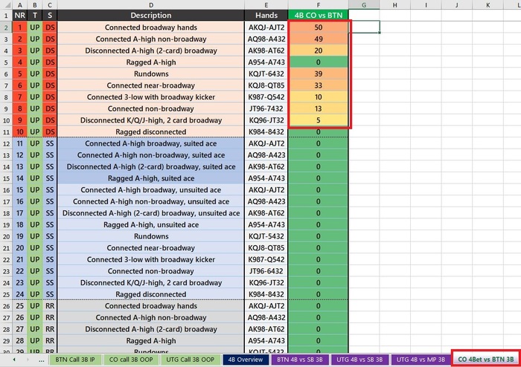Viewport: 521px width, 367px height.
Task: Select row 26 header
Action: pos(6,306)
